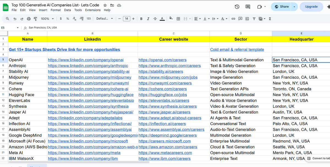Click the move to folder icon
The width and height of the screenshot is (330, 167).
point(112,5)
